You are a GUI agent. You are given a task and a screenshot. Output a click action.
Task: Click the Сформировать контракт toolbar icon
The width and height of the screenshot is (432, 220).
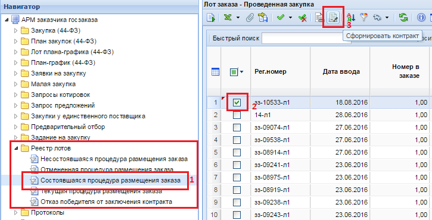[x=333, y=18]
